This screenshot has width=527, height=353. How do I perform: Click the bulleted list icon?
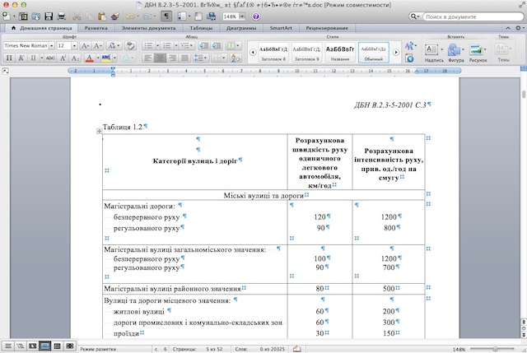(x=148, y=46)
